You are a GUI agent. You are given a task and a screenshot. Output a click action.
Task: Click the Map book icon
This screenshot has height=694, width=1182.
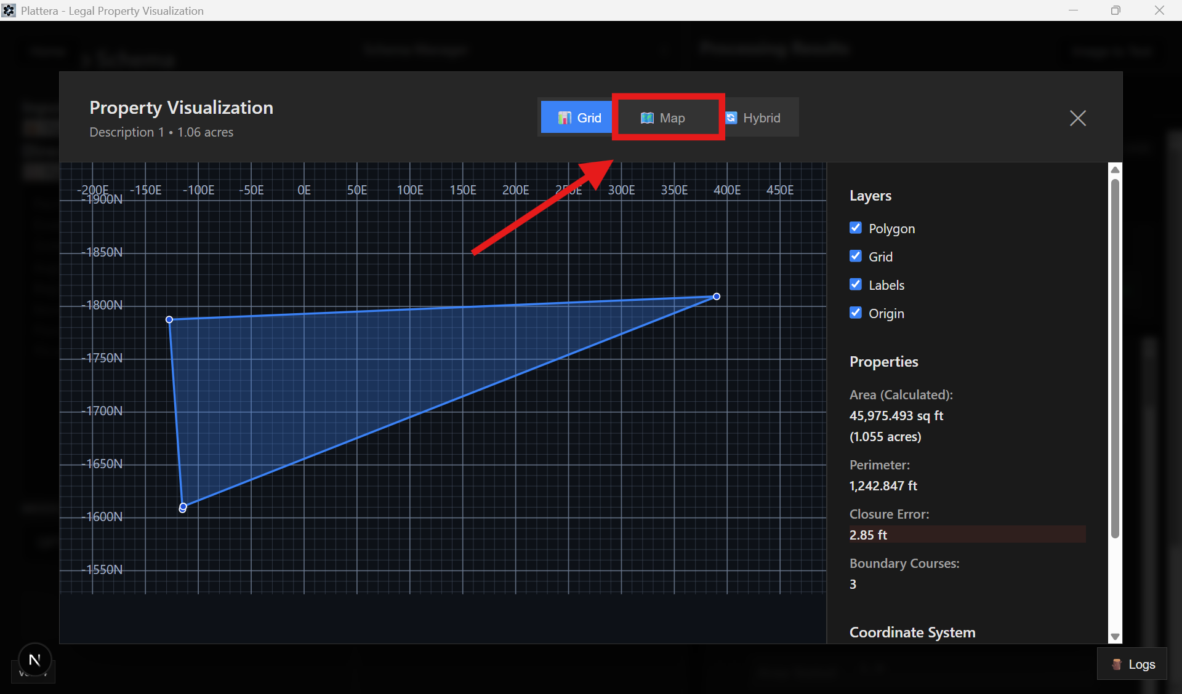point(648,118)
